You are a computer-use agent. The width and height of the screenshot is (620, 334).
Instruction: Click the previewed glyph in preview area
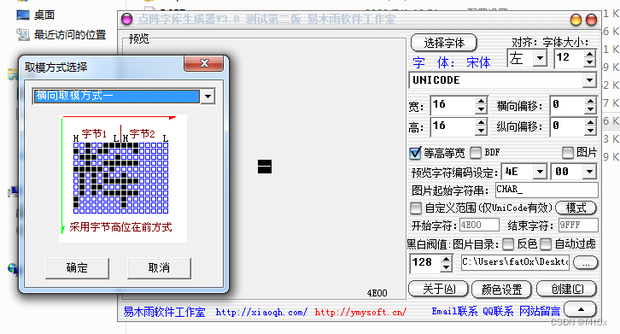pos(265,167)
